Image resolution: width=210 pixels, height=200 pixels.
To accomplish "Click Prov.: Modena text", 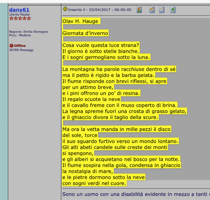I will click(20, 35).
